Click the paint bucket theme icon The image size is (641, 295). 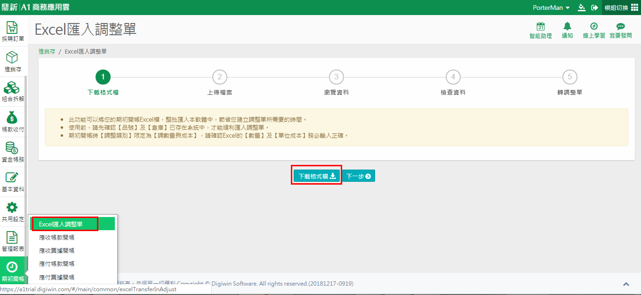582,8
